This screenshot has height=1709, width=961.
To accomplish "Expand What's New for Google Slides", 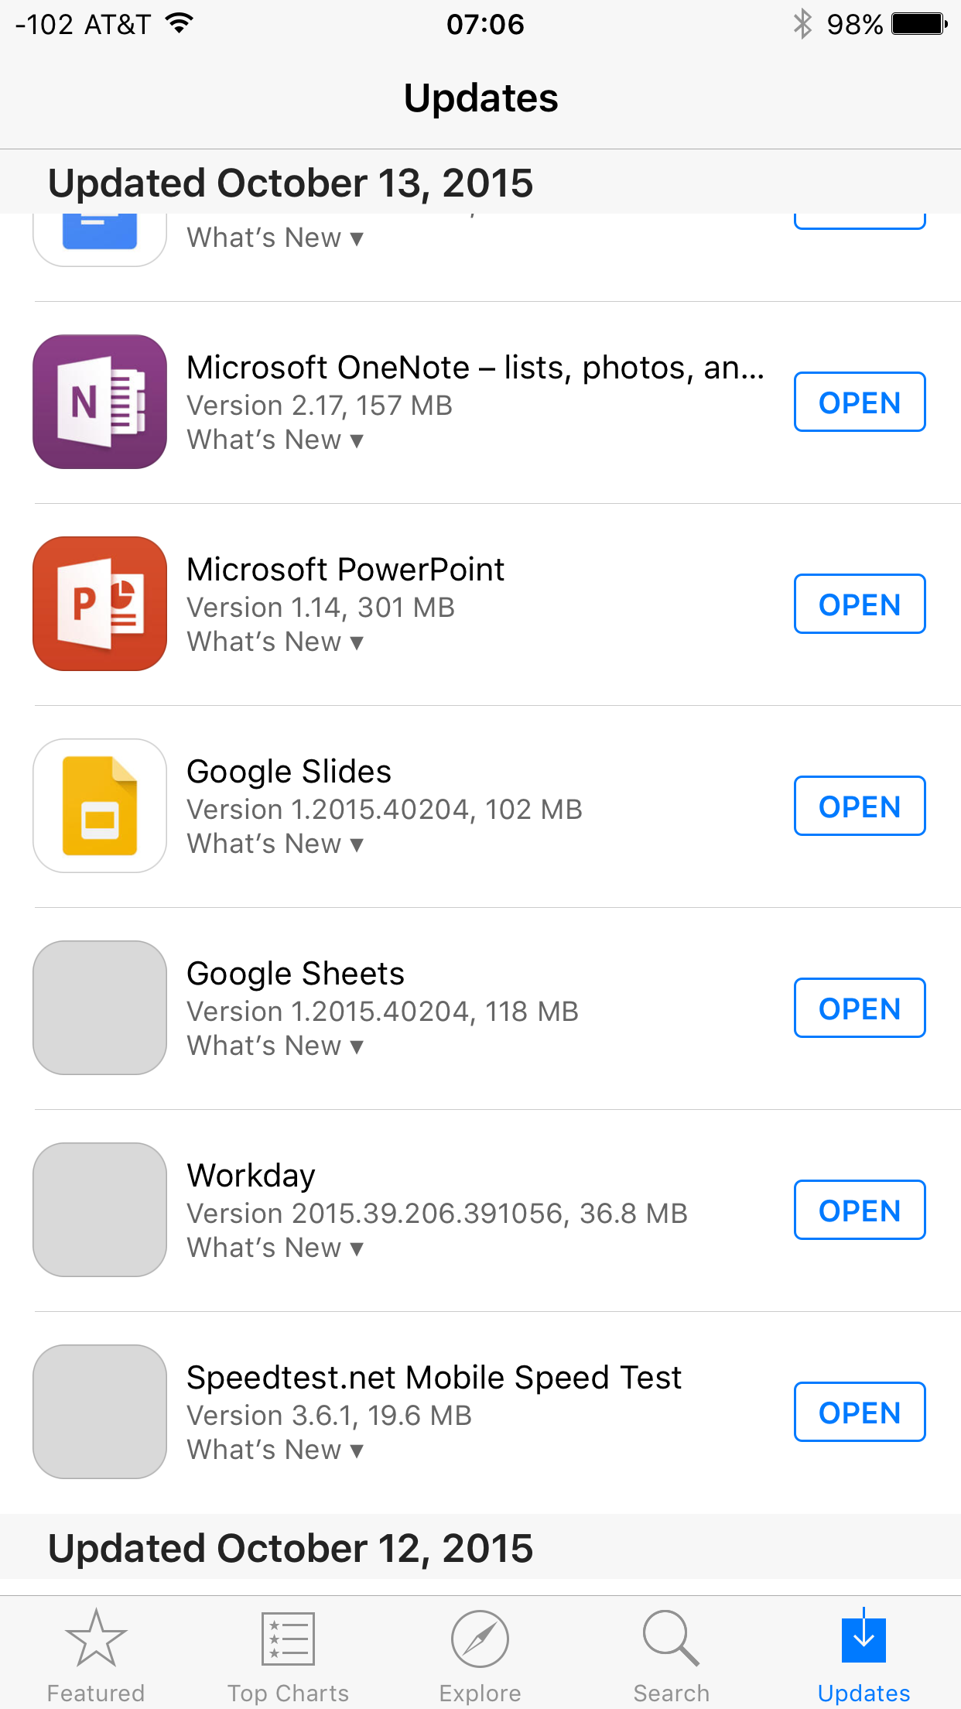I will point(275,844).
